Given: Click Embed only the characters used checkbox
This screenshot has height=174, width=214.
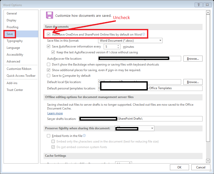Looking at the screenshot, I should click(x=53, y=141).
